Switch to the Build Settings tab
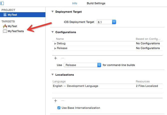The width and height of the screenshot is (167, 115). 96,3
